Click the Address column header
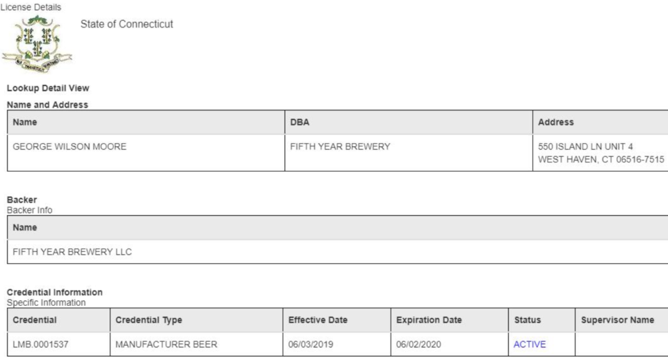 coord(556,122)
